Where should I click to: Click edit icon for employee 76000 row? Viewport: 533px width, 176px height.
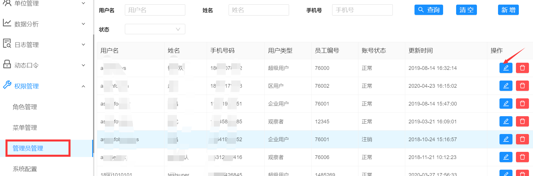(x=506, y=68)
